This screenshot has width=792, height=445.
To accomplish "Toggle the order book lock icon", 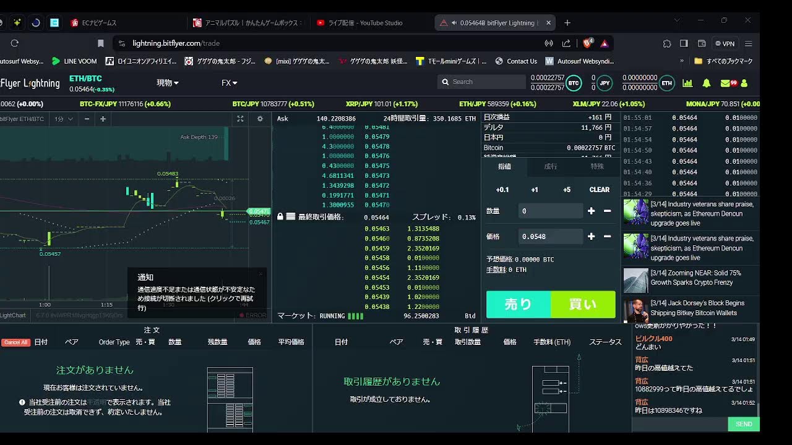I will point(280,217).
